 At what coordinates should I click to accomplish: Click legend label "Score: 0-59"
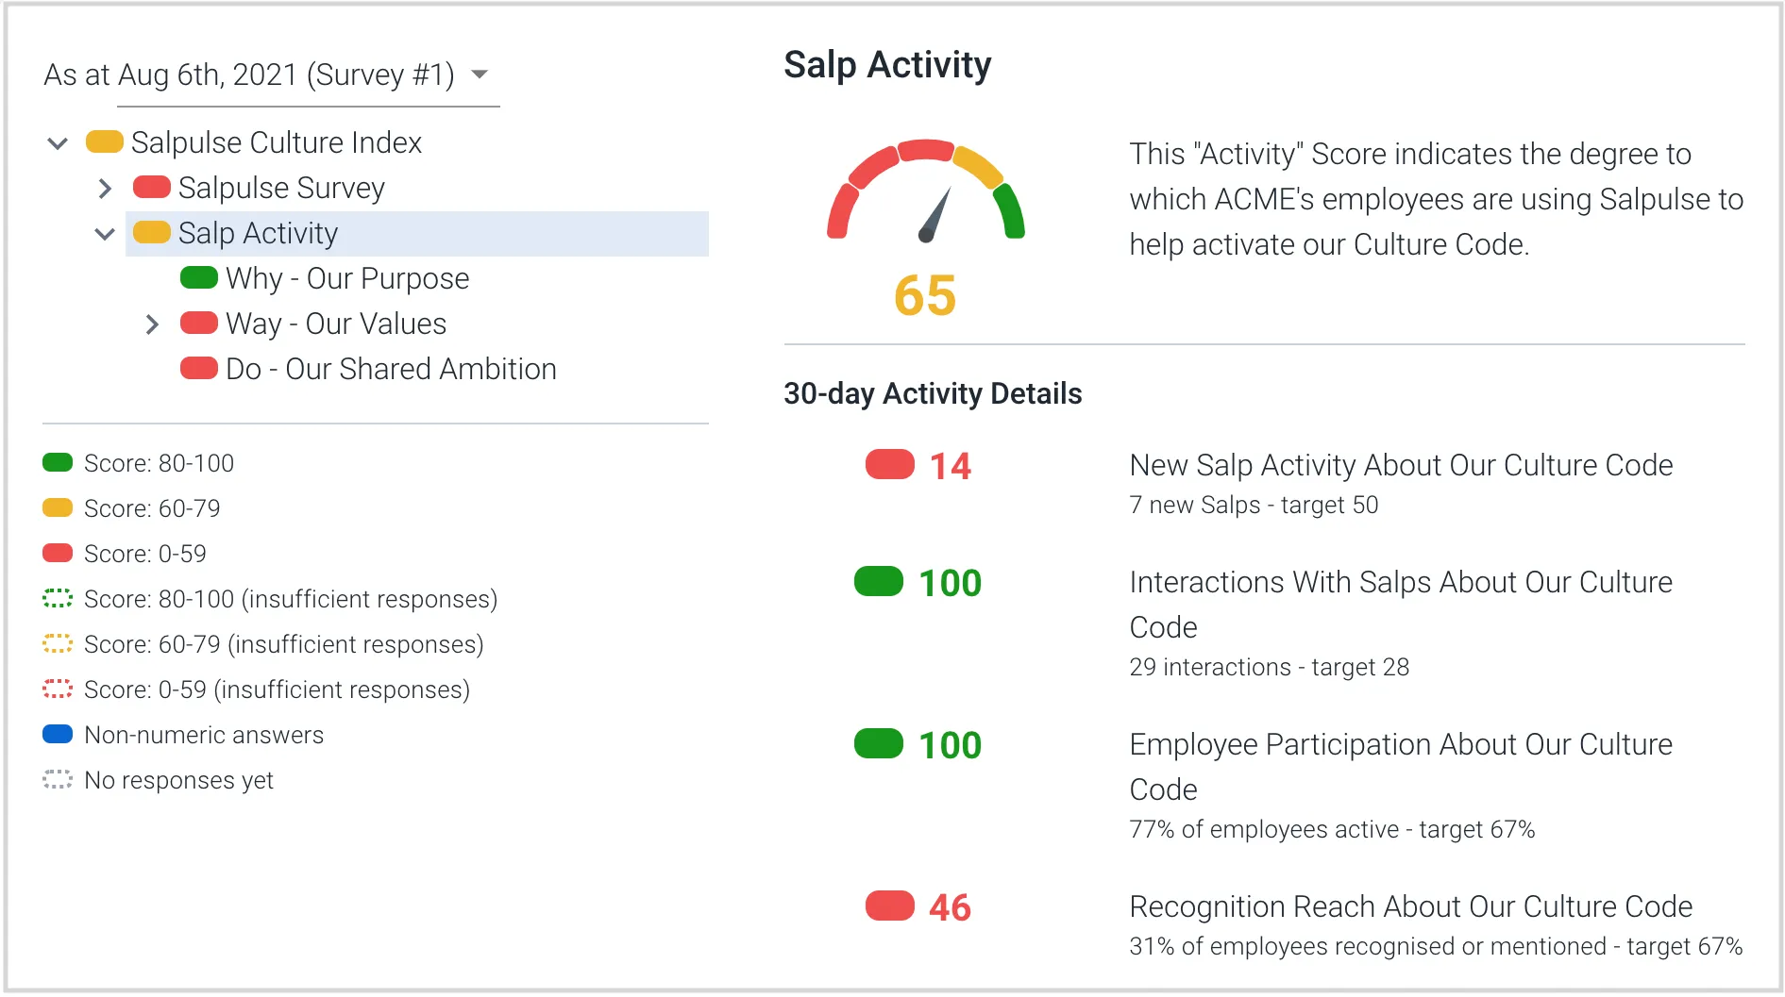point(145,554)
